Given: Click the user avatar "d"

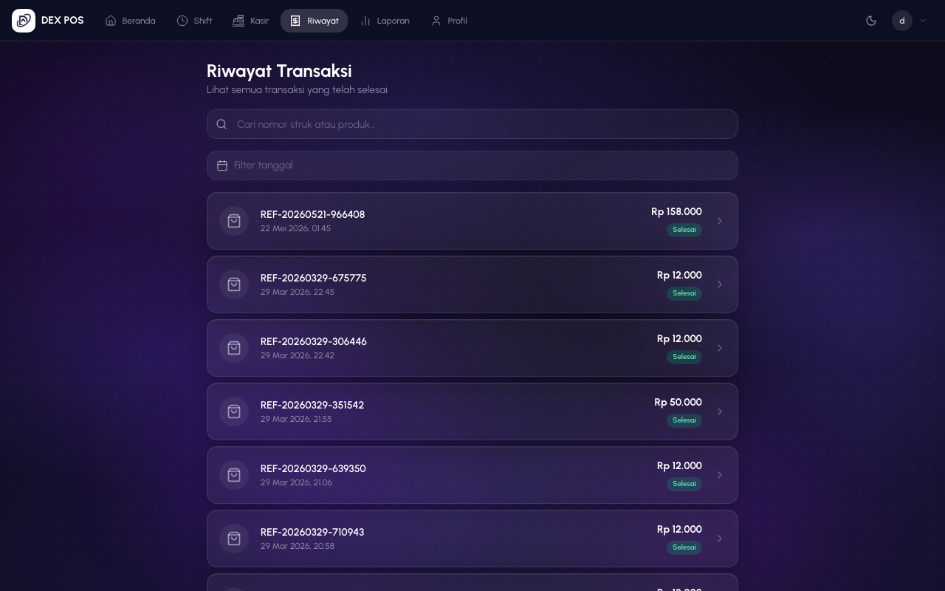Looking at the screenshot, I should pyautogui.click(x=902, y=21).
